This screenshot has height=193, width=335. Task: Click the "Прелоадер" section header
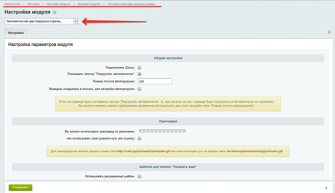(168, 121)
